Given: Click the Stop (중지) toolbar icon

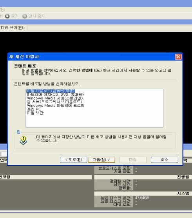Looking at the screenshot, I should coord(7,16).
